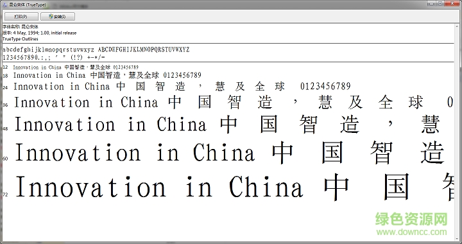The image size is (462, 244).
Task: Click the font name line 字体名称: 昆仑宋体
Action: coord(21,27)
